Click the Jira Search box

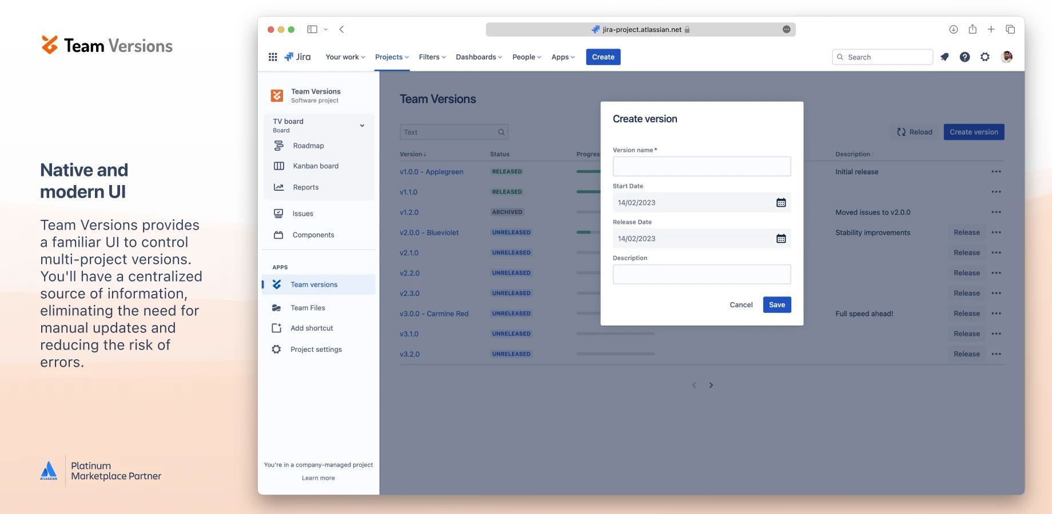(882, 57)
